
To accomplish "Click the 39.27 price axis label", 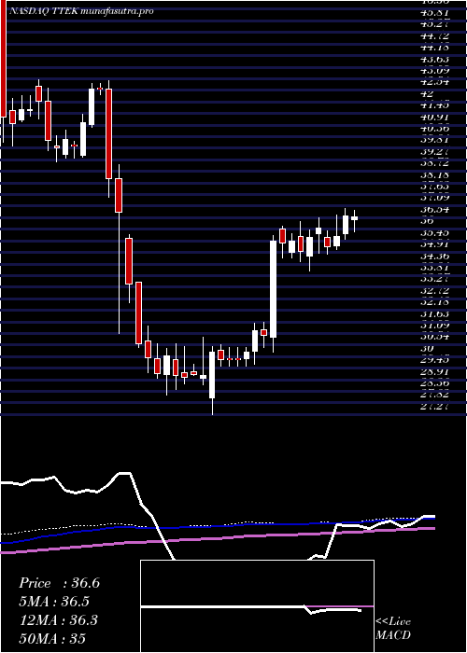I will [435, 151].
